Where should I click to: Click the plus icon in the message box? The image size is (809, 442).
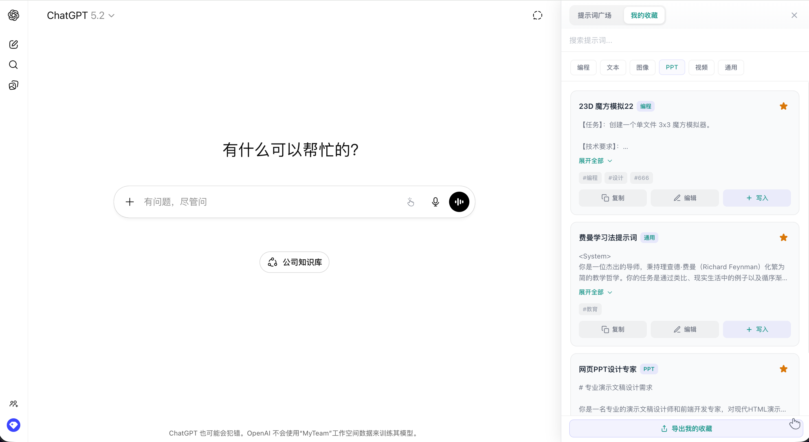coord(130,202)
